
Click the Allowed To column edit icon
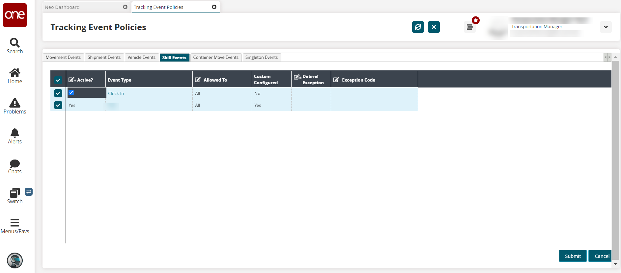click(x=198, y=80)
